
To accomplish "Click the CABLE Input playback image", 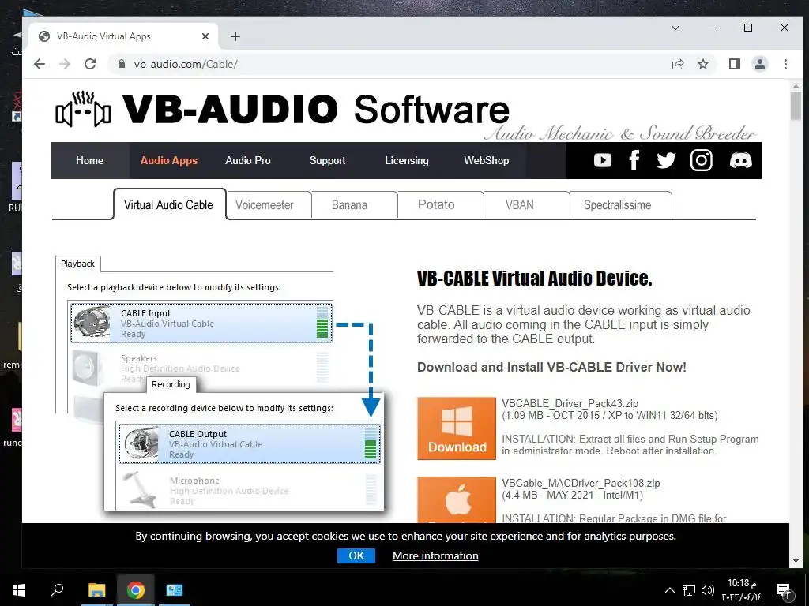I will coord(92,323).
